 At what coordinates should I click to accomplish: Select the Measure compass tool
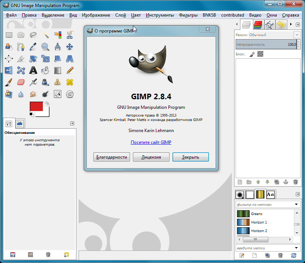click(x=58, y=47)
